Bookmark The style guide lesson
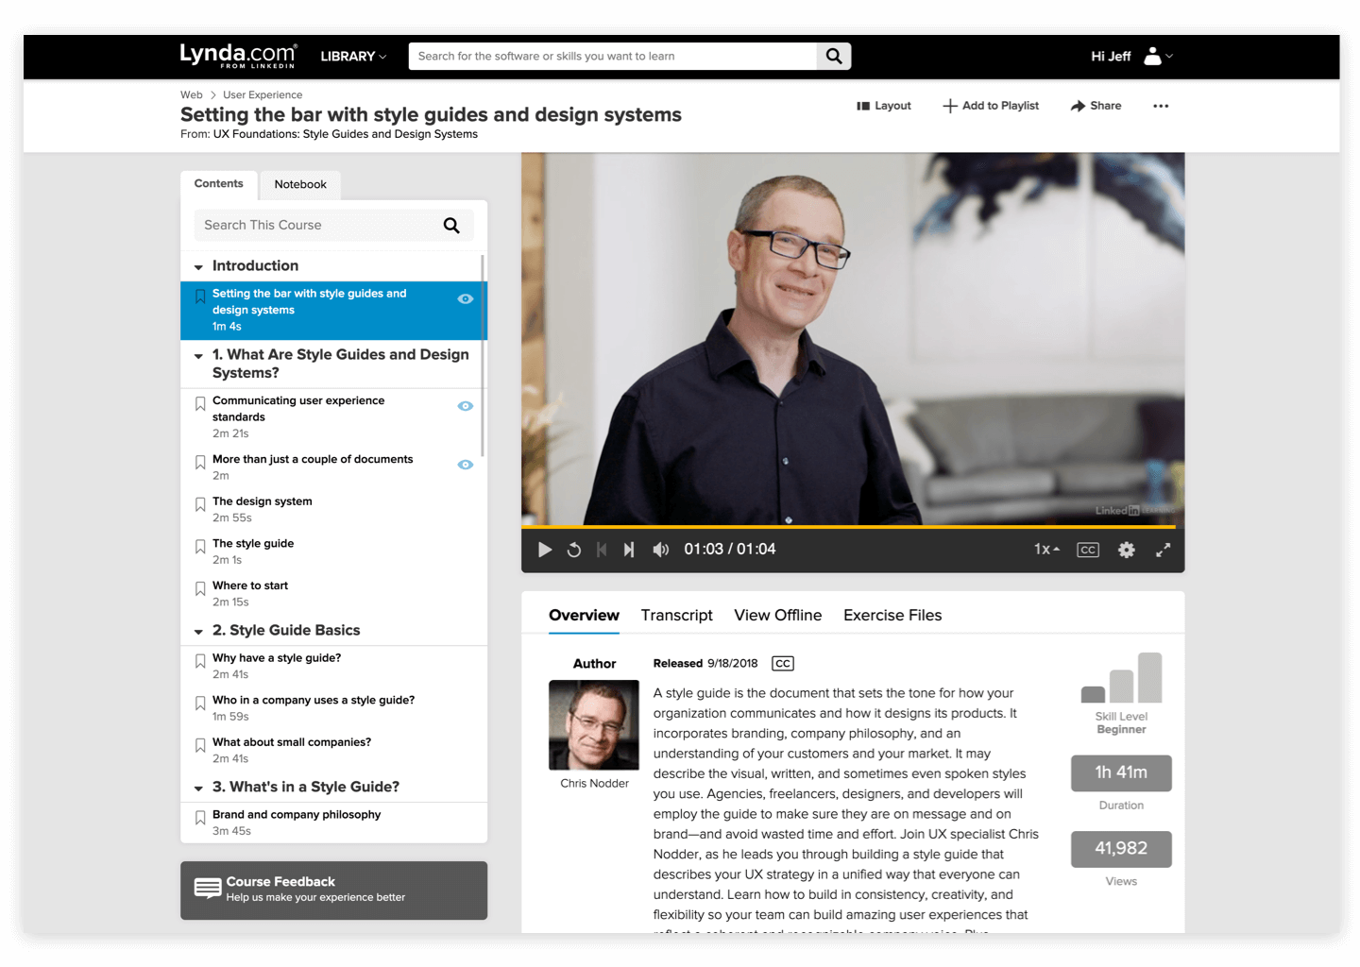This screenshot has height=967, width=1360. [x=200, y=547]
